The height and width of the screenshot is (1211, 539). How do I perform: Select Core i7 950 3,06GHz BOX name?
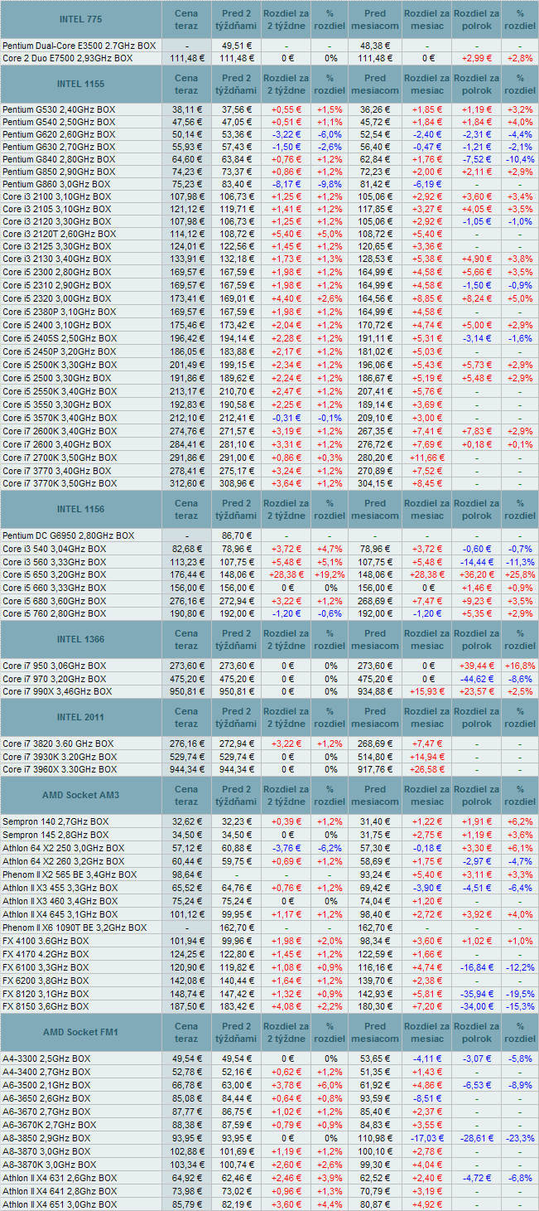[x=55, y=666]
